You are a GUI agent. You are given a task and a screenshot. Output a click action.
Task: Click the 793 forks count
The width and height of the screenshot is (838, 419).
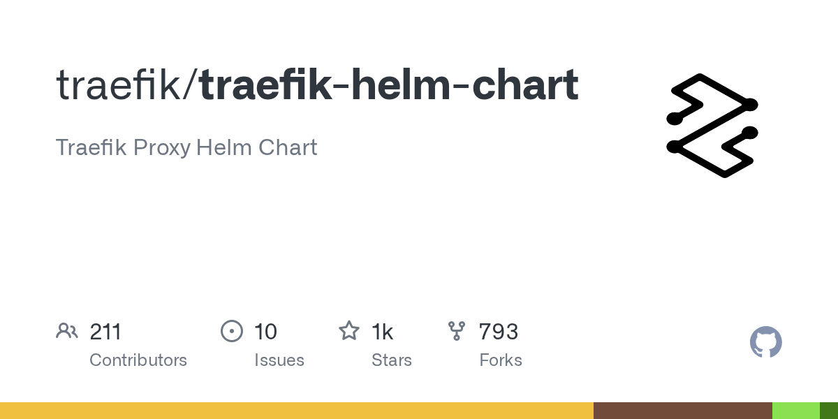(499, 331)
